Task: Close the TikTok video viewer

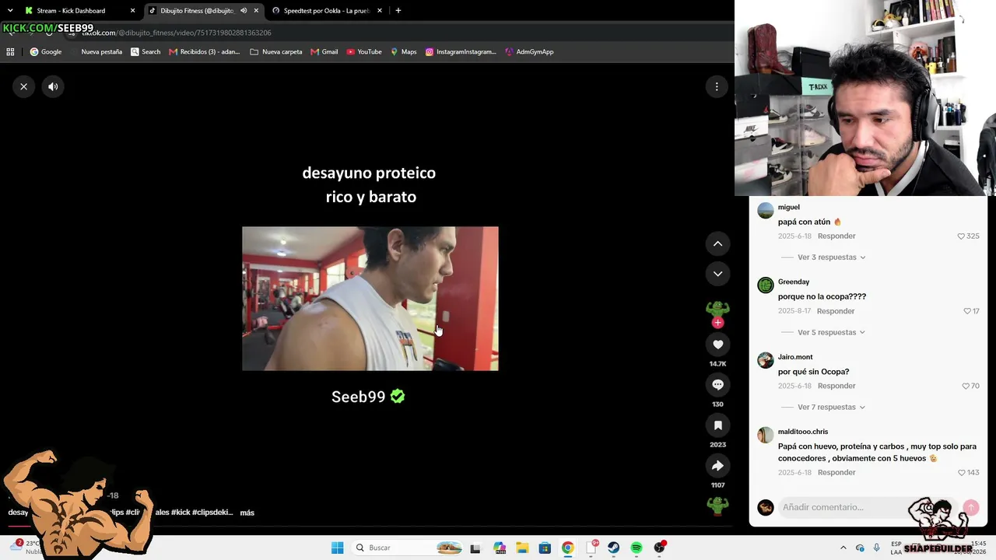Action: click(x=24, y=86)
